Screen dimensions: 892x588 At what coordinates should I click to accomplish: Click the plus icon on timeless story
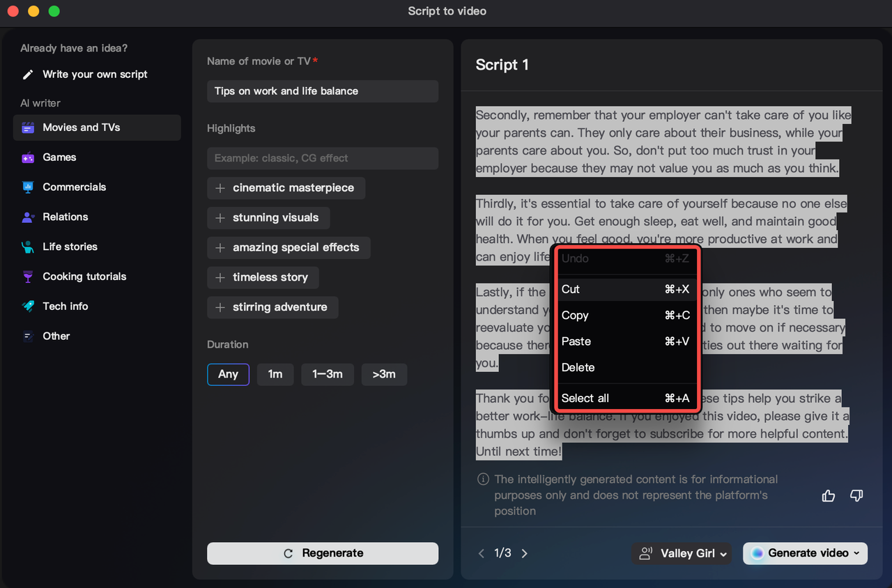220,277
